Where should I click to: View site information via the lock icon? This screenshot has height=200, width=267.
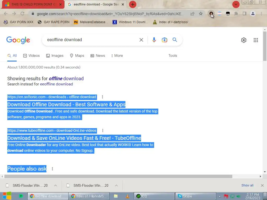coord(33,14)
